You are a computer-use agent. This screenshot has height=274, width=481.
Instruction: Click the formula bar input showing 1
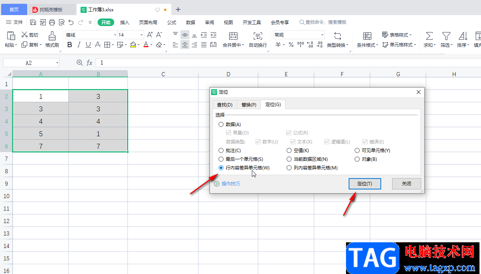pyautogui.click(x=288, y=63)
